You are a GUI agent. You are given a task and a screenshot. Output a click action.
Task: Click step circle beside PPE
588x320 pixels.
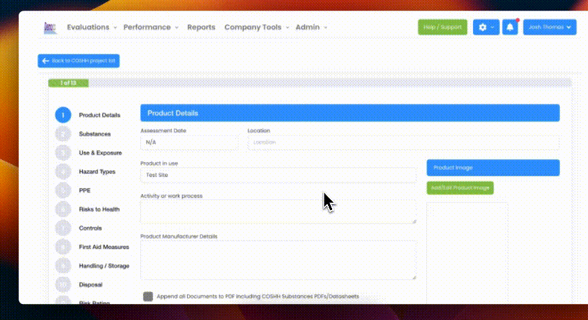[63, 190]
